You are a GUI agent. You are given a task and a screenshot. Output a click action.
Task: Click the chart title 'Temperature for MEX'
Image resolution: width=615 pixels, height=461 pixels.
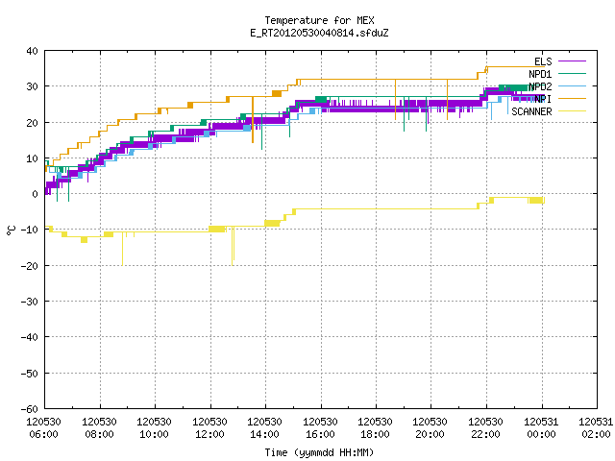tap(319, 20)
